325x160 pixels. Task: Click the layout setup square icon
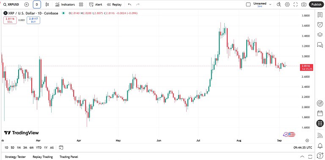click(x=248, y=4)
